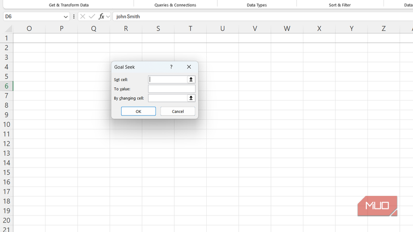The width and height of the screenshot is (413, 232).
Task: Select row 13 header
Action: click(7, 153)
